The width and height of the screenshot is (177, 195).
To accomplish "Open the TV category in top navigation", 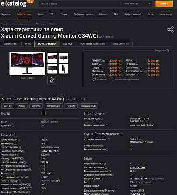I will (52, 14).
